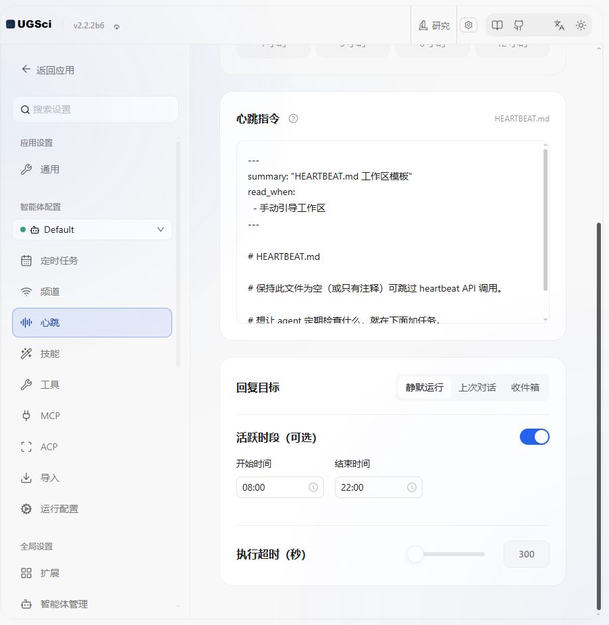
Task: Open clock picker for end time
Action: 412,487
